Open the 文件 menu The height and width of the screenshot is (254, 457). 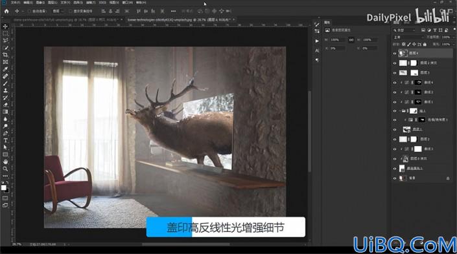(x=15, y=3)
